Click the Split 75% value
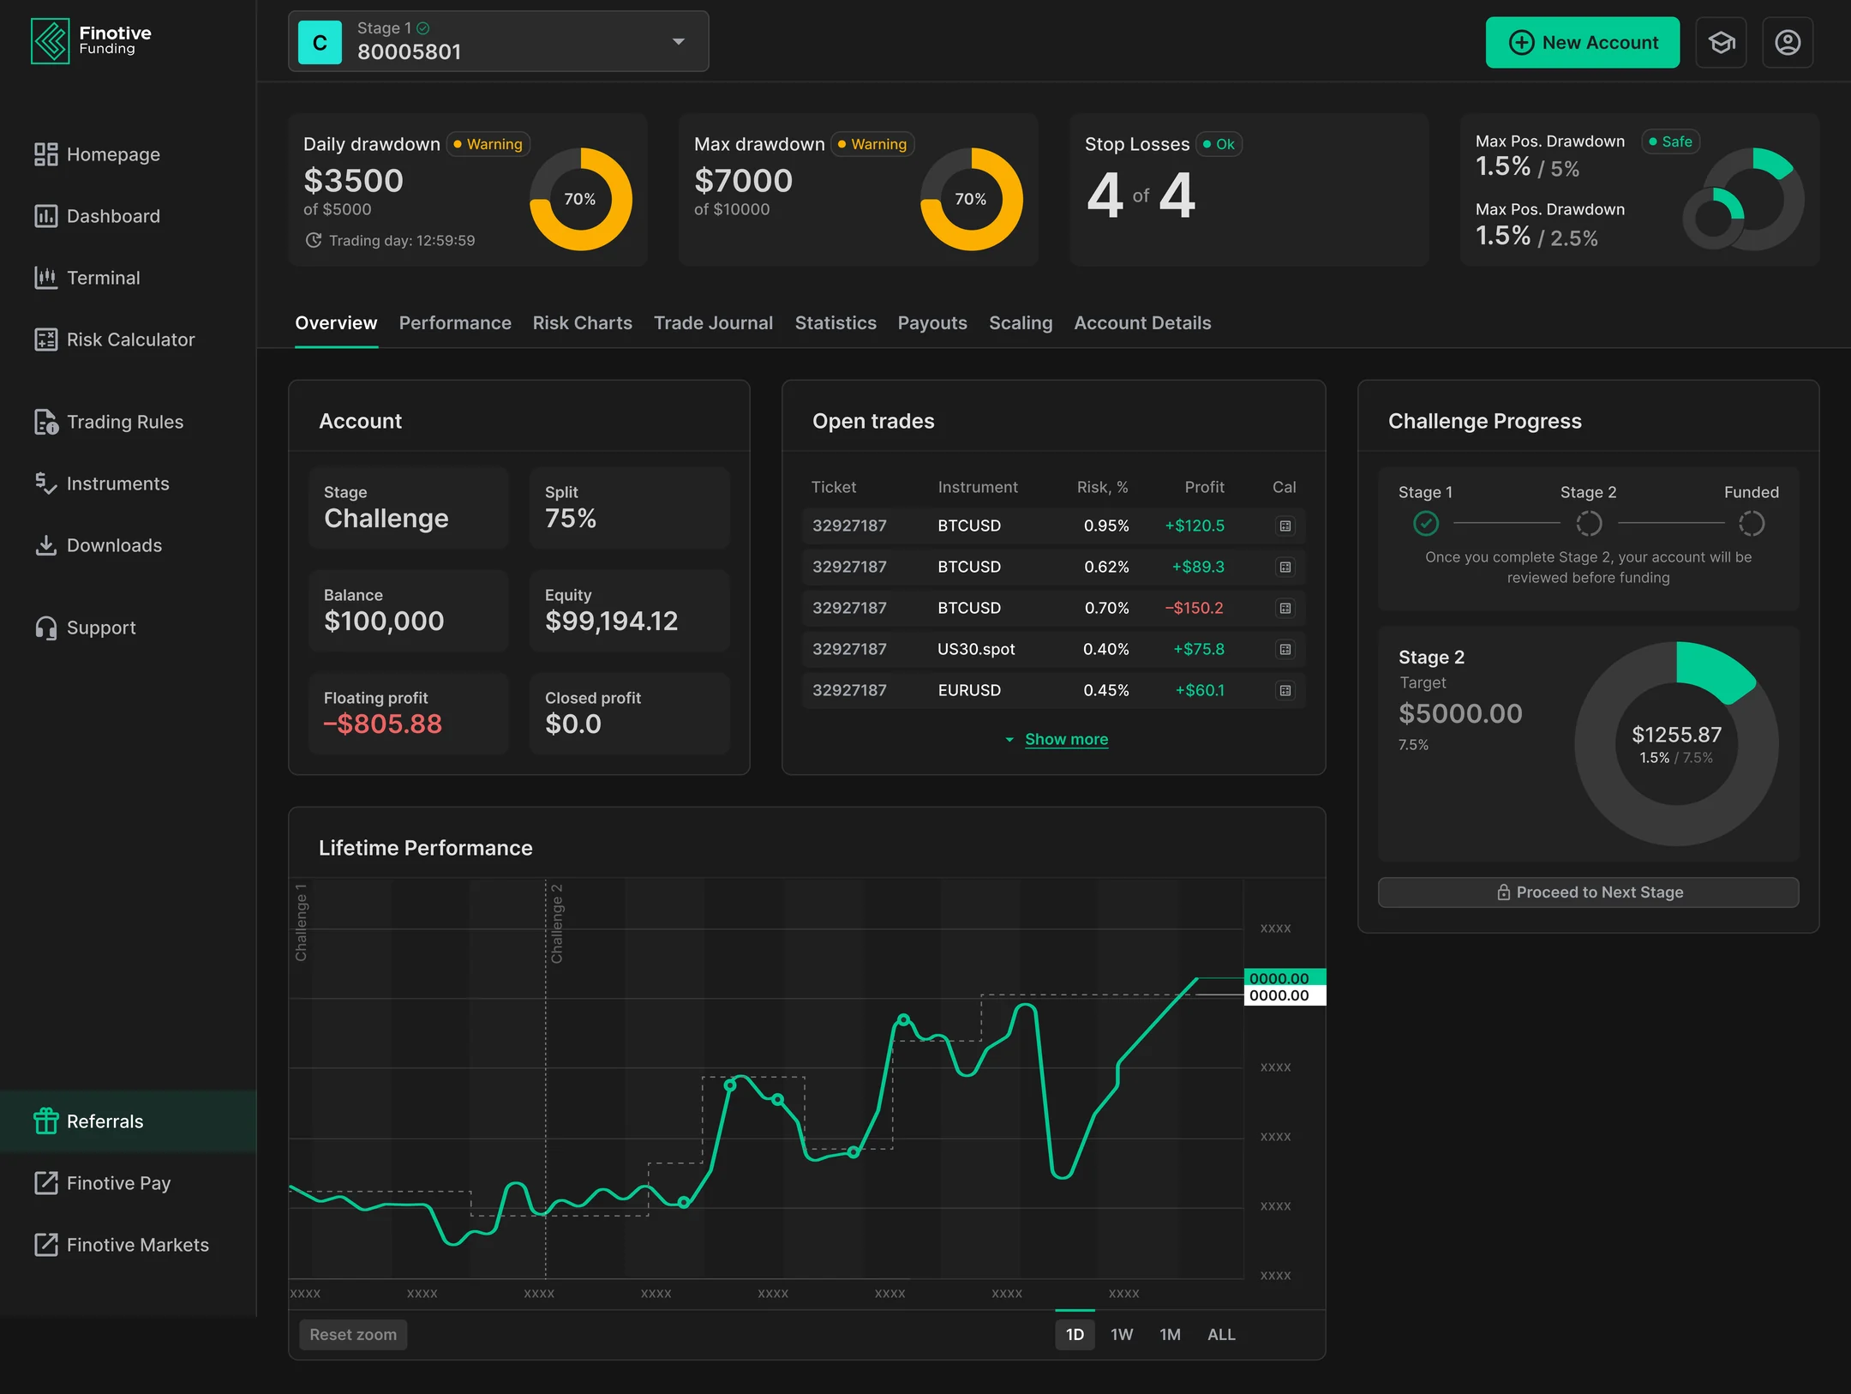1851x1394 pixels. [571, 518]
